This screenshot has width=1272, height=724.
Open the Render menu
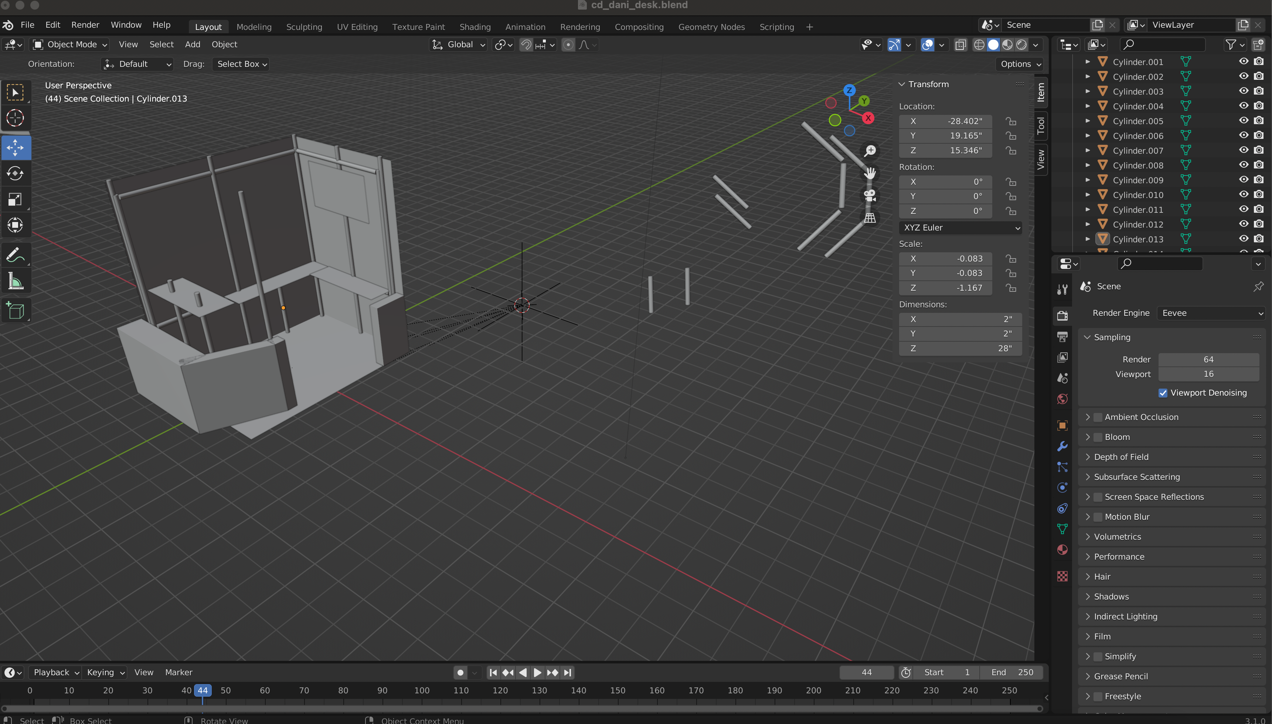click(x=85, y=25)
